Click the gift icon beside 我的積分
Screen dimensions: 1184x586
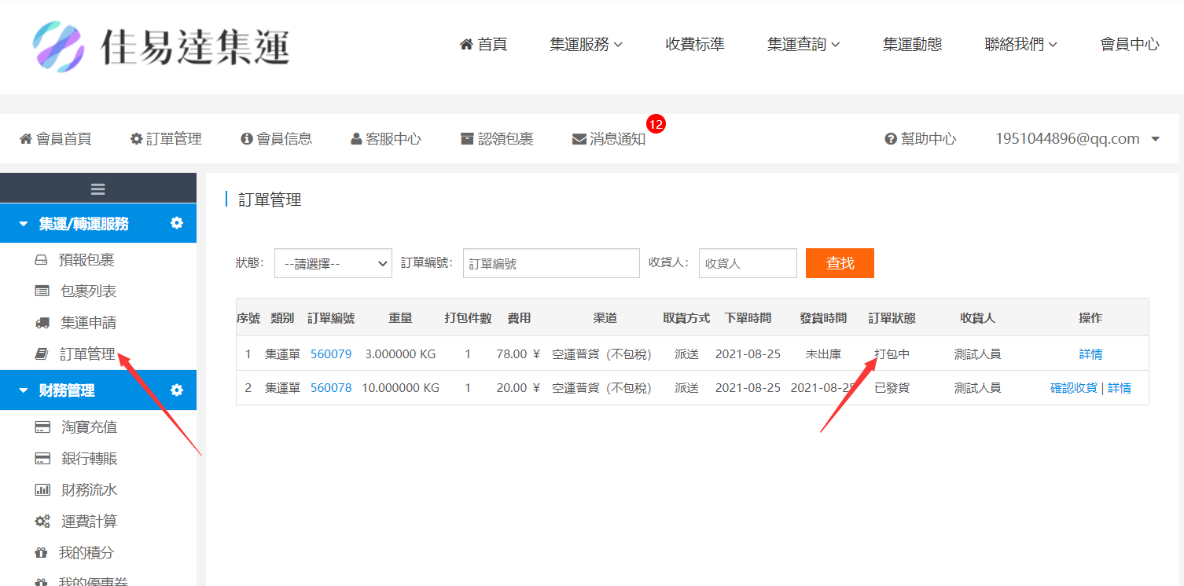pos(41,553)
